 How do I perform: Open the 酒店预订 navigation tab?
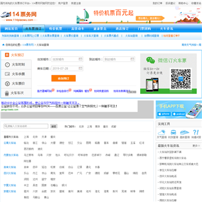point(122,29)
